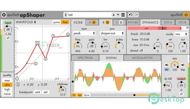The image size is (190, 109).
Task: Toggle the Filter B power button
Action: click(x=107, y=22)
